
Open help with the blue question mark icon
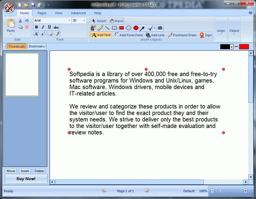coord(250,12)
